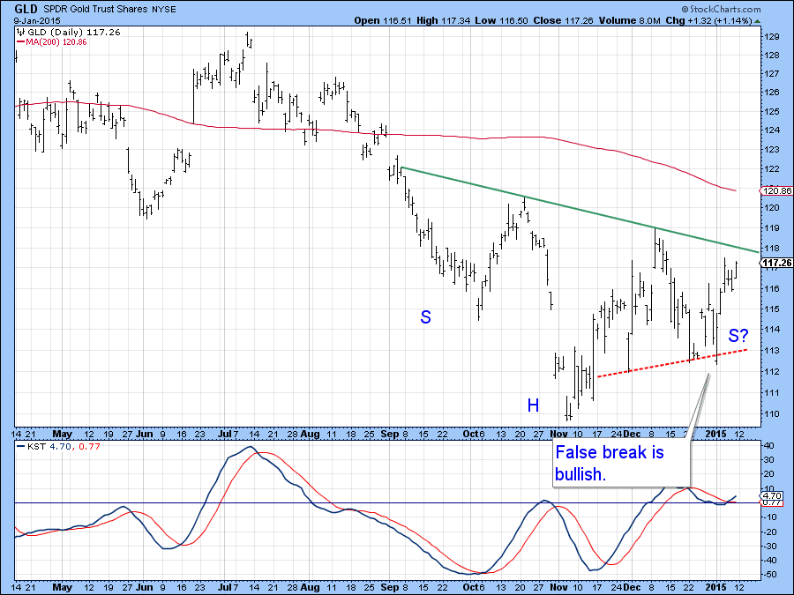Click the Chg +1.32 (+1.14%) value
Viewport: 794px width, 595px height.
tap(709, 21)
